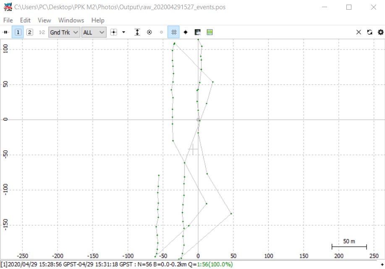Click the green map view icon
The width and height of the screenshot is (385, 269).
(x=210, y=32)
